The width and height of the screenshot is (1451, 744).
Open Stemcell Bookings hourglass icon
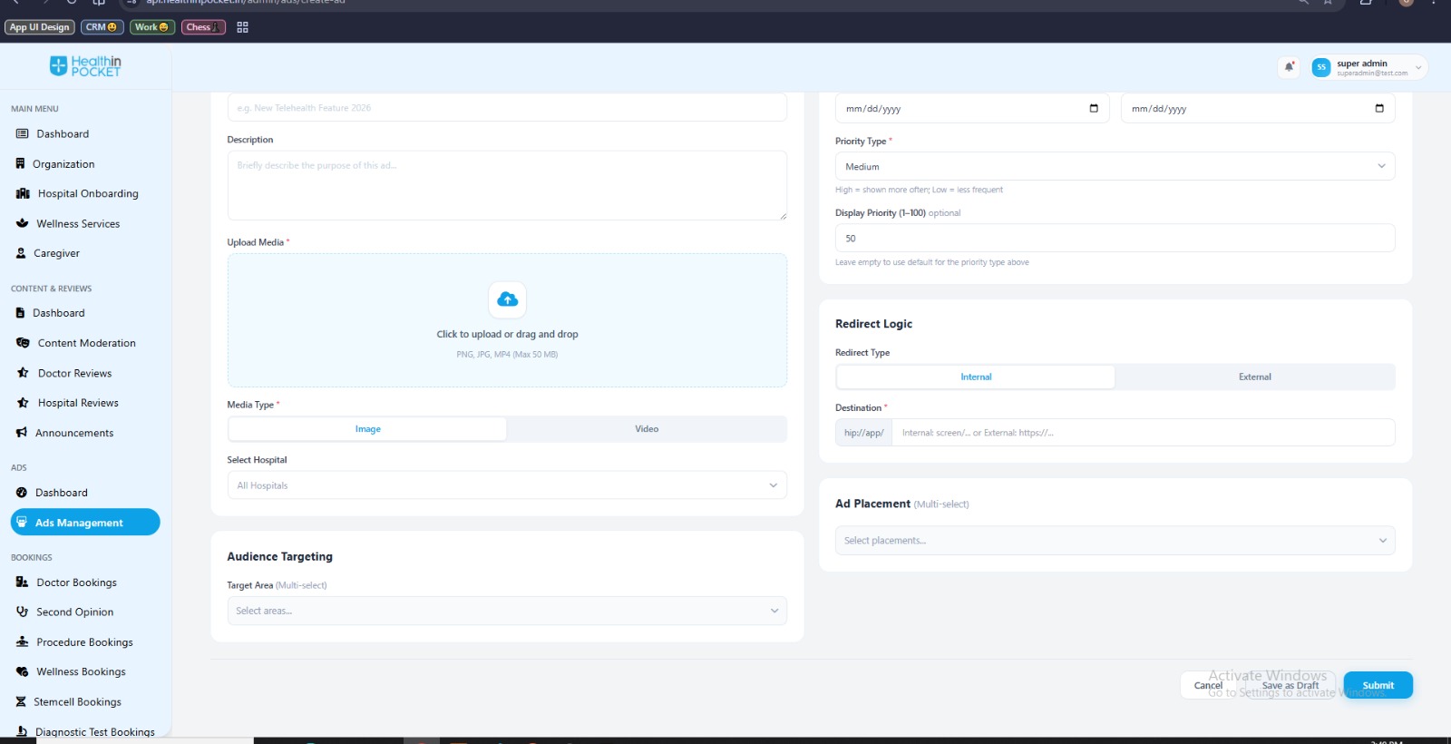point(21,701)
